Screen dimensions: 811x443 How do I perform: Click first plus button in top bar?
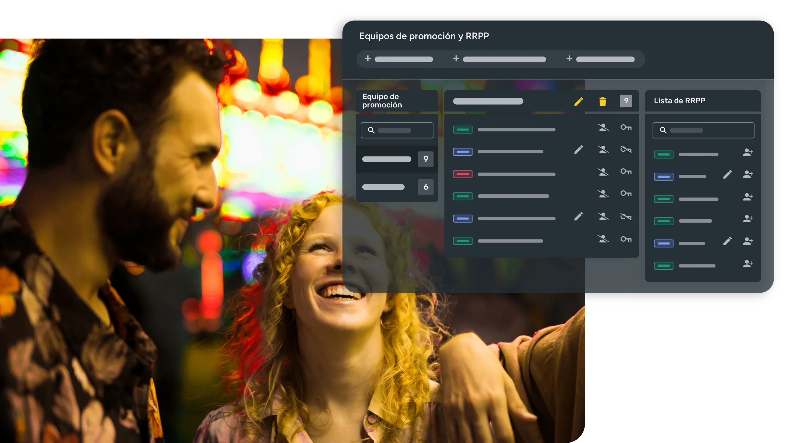click(368, 59)
